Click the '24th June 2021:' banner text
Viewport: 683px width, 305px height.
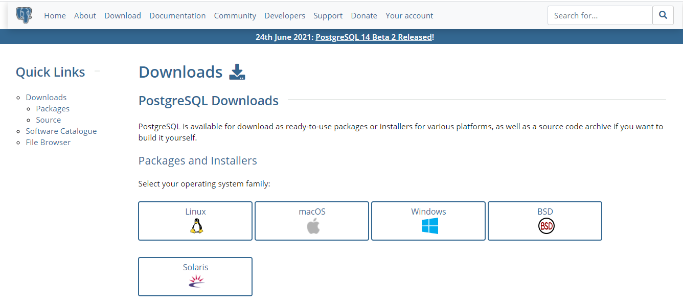tap(284, 37)
